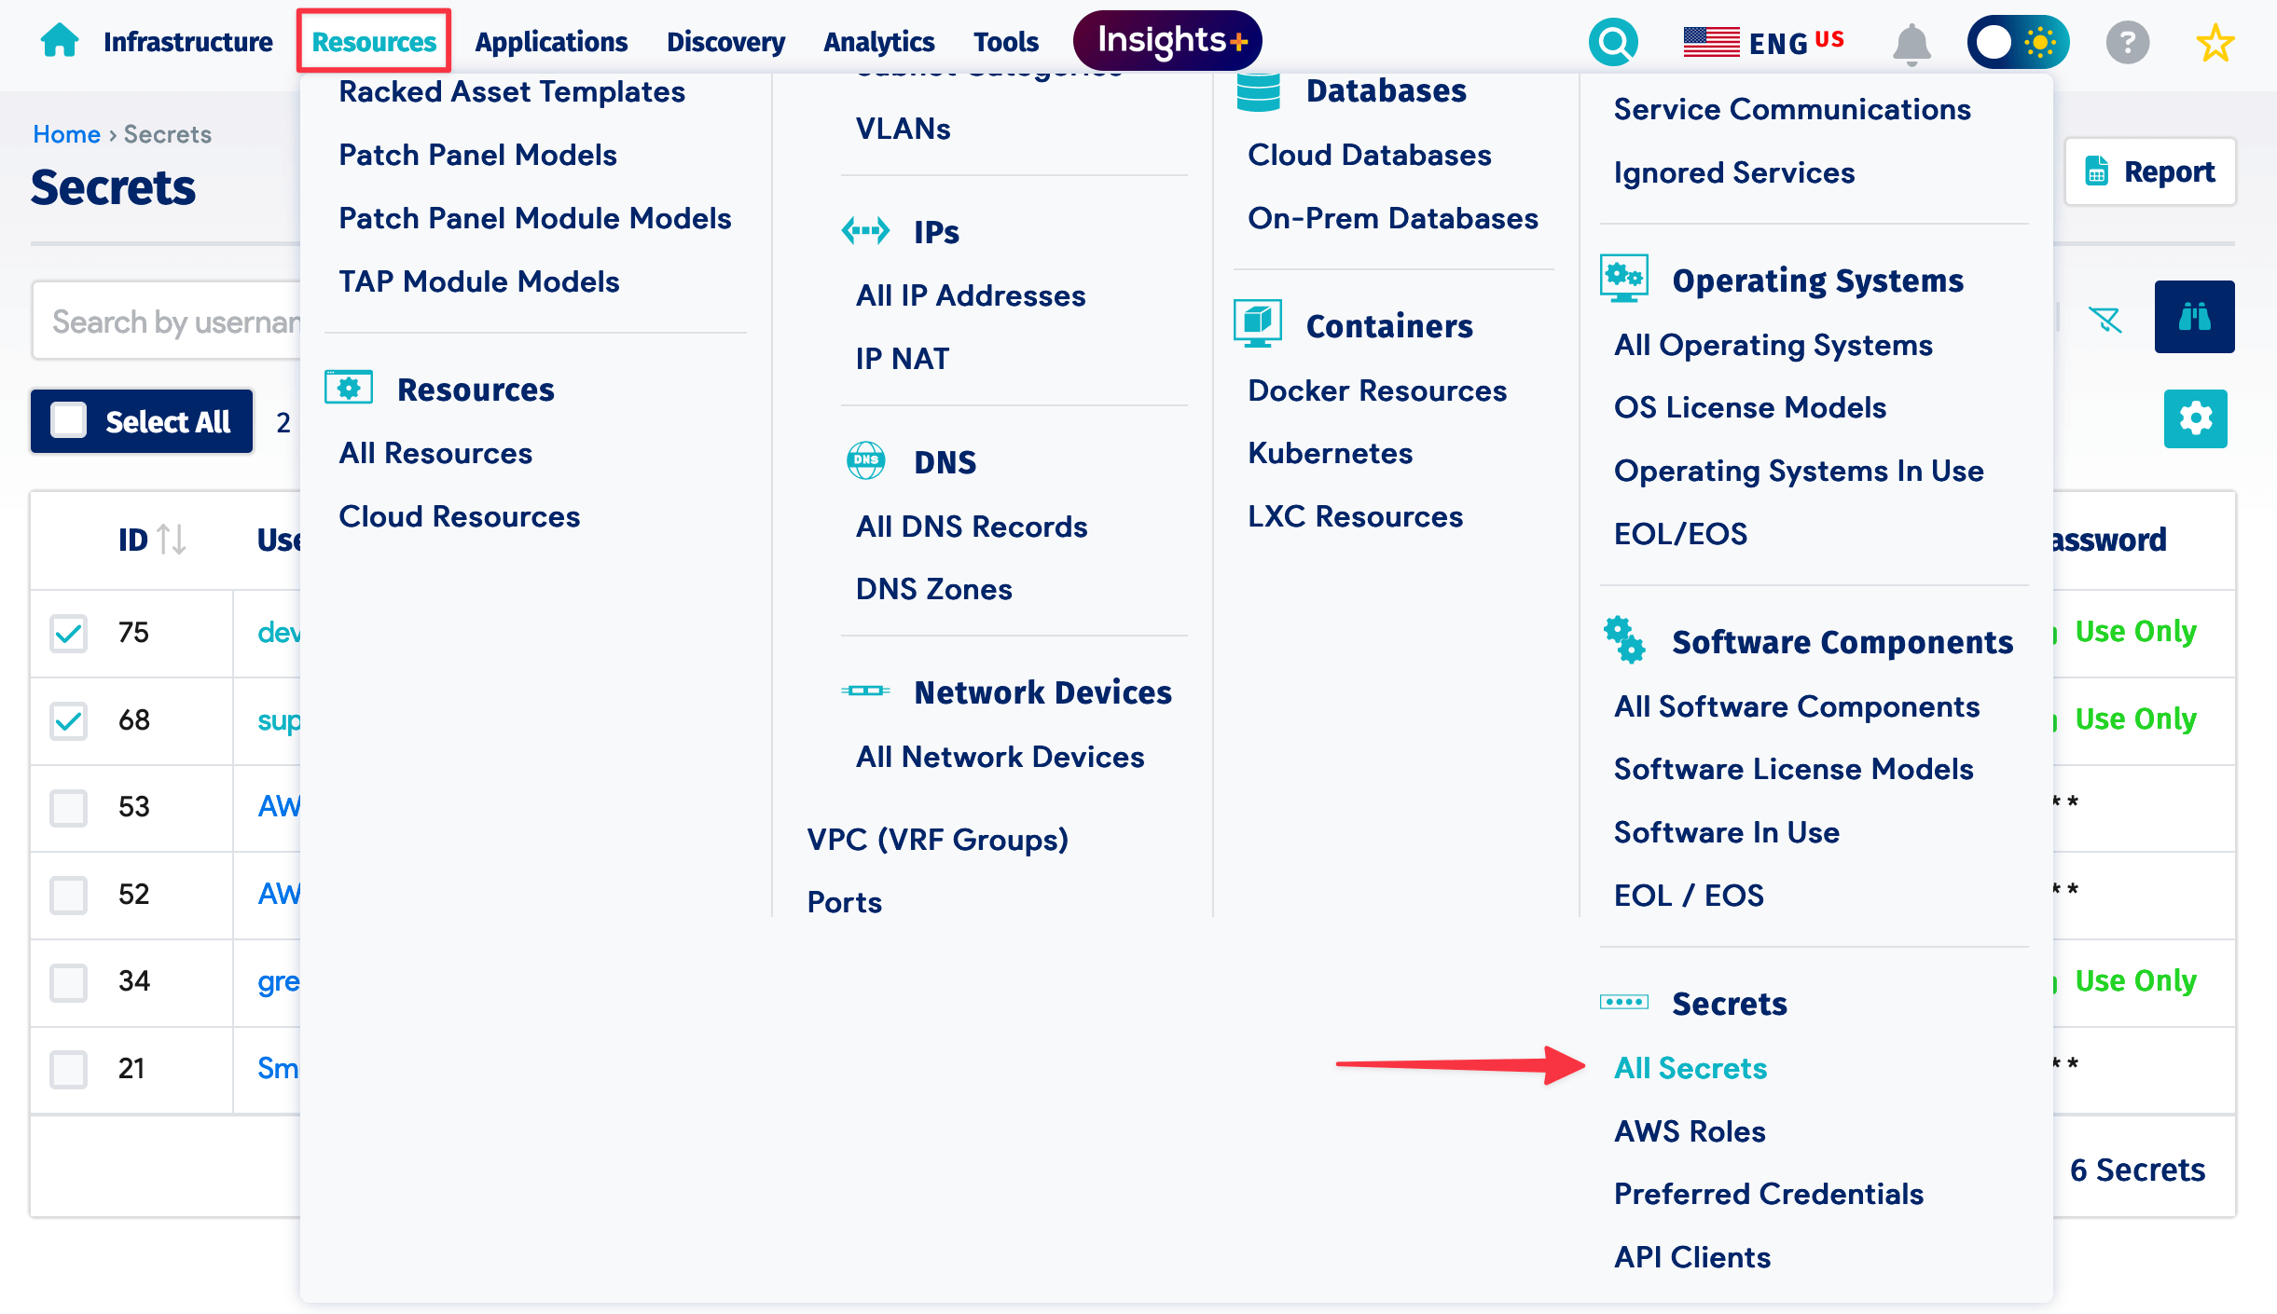The image size is (2277, 1314).
Task: Open All Secrets link
Action: [x=1690, y=1069]
